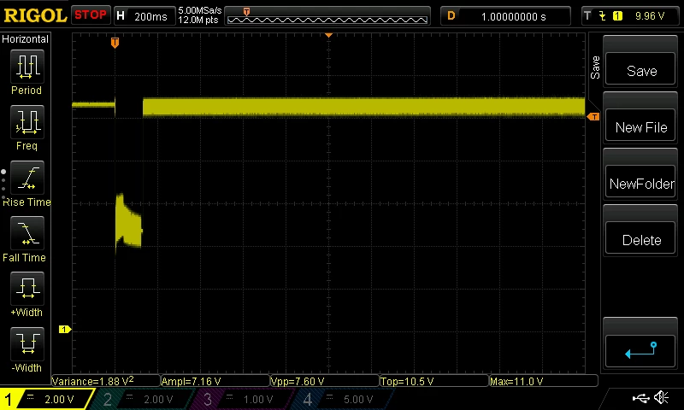Screen dimensions: 684x410
Task: Open the H 200ms timebase setting
Action: [144, 16]
